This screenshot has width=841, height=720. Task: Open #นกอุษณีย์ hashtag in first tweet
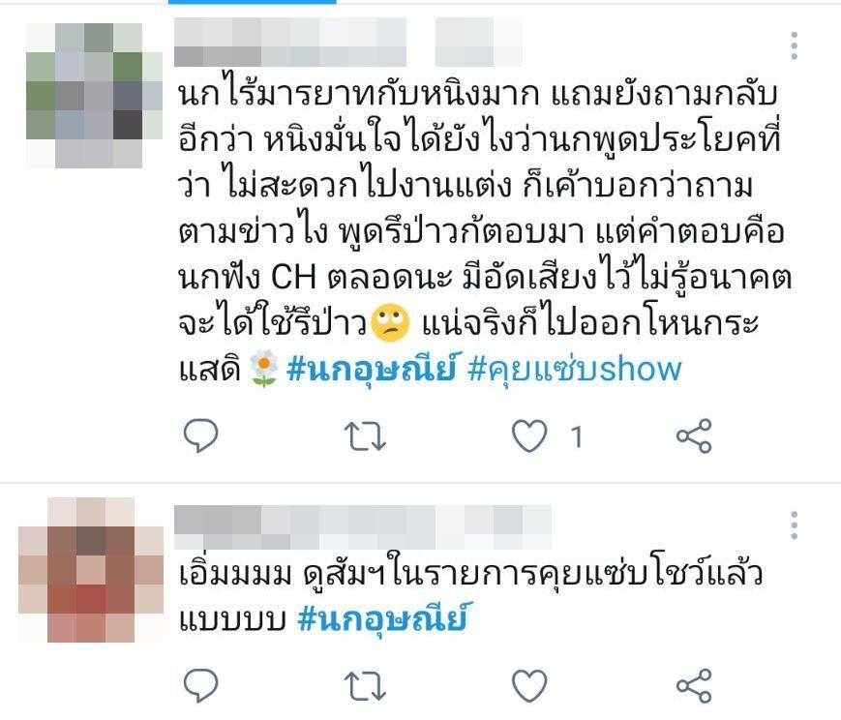[373, 369]
